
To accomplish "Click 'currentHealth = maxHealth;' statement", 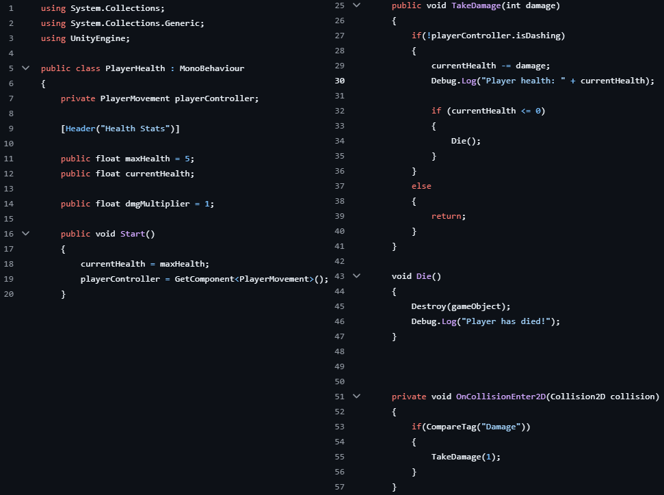I will [x=145, y=264].
